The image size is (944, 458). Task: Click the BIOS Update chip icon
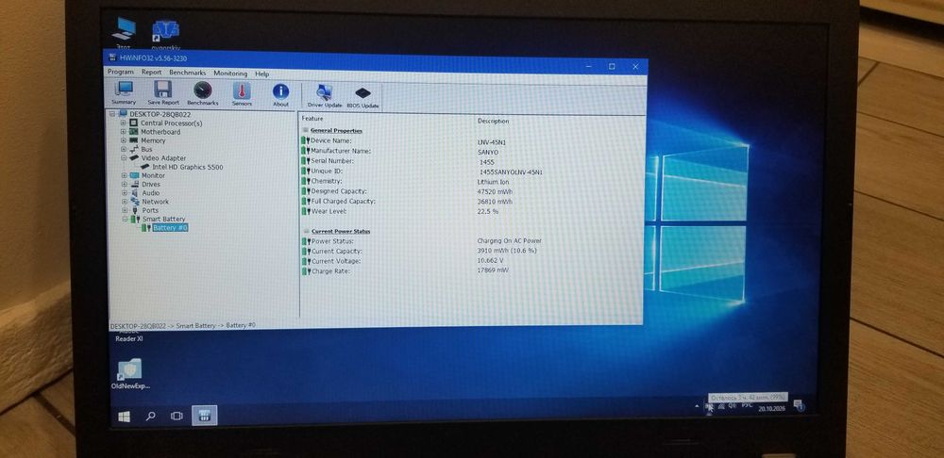pos(362,97)
